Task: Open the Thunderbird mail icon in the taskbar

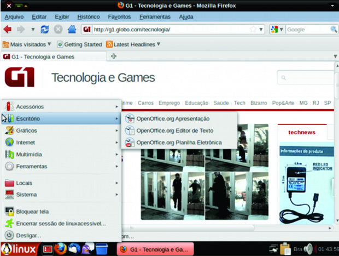Action: click(x=74, y=249)
